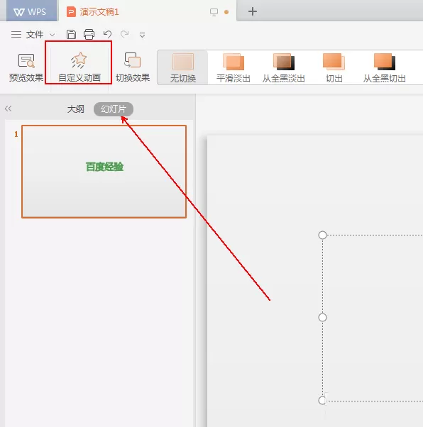Click 切换效果 transition effect button
Screen dimensions: 423x427
133,67
